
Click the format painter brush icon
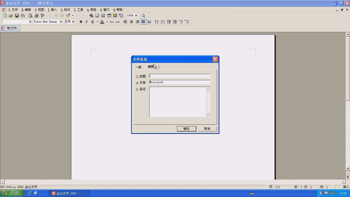(68, 16)
